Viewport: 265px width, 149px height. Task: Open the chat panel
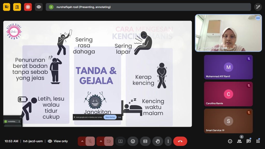click(248, 141)
